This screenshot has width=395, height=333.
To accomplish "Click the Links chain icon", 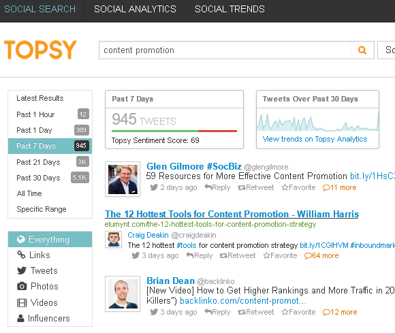I will point(21,255).
